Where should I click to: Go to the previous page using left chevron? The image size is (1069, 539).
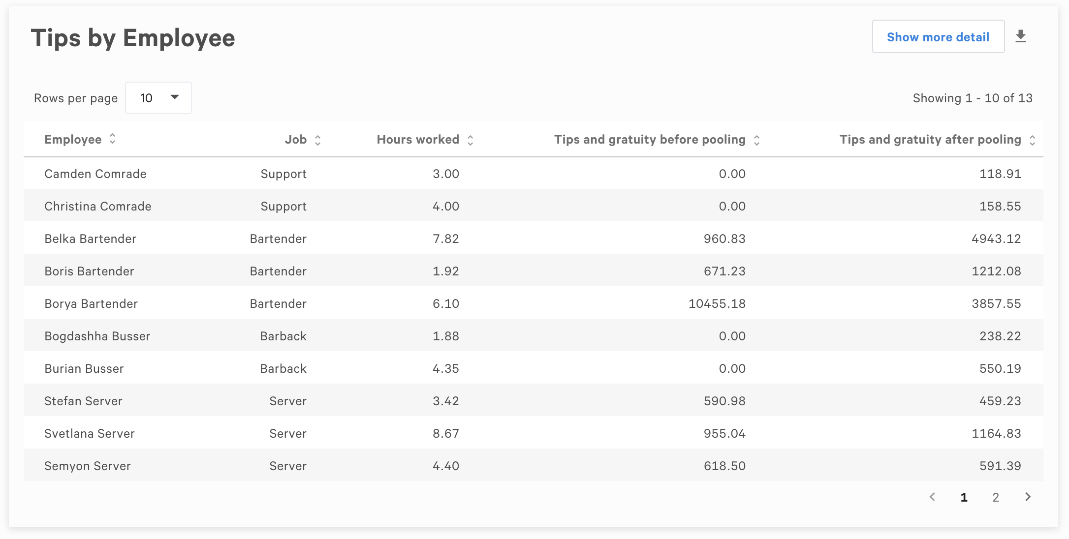933,497
